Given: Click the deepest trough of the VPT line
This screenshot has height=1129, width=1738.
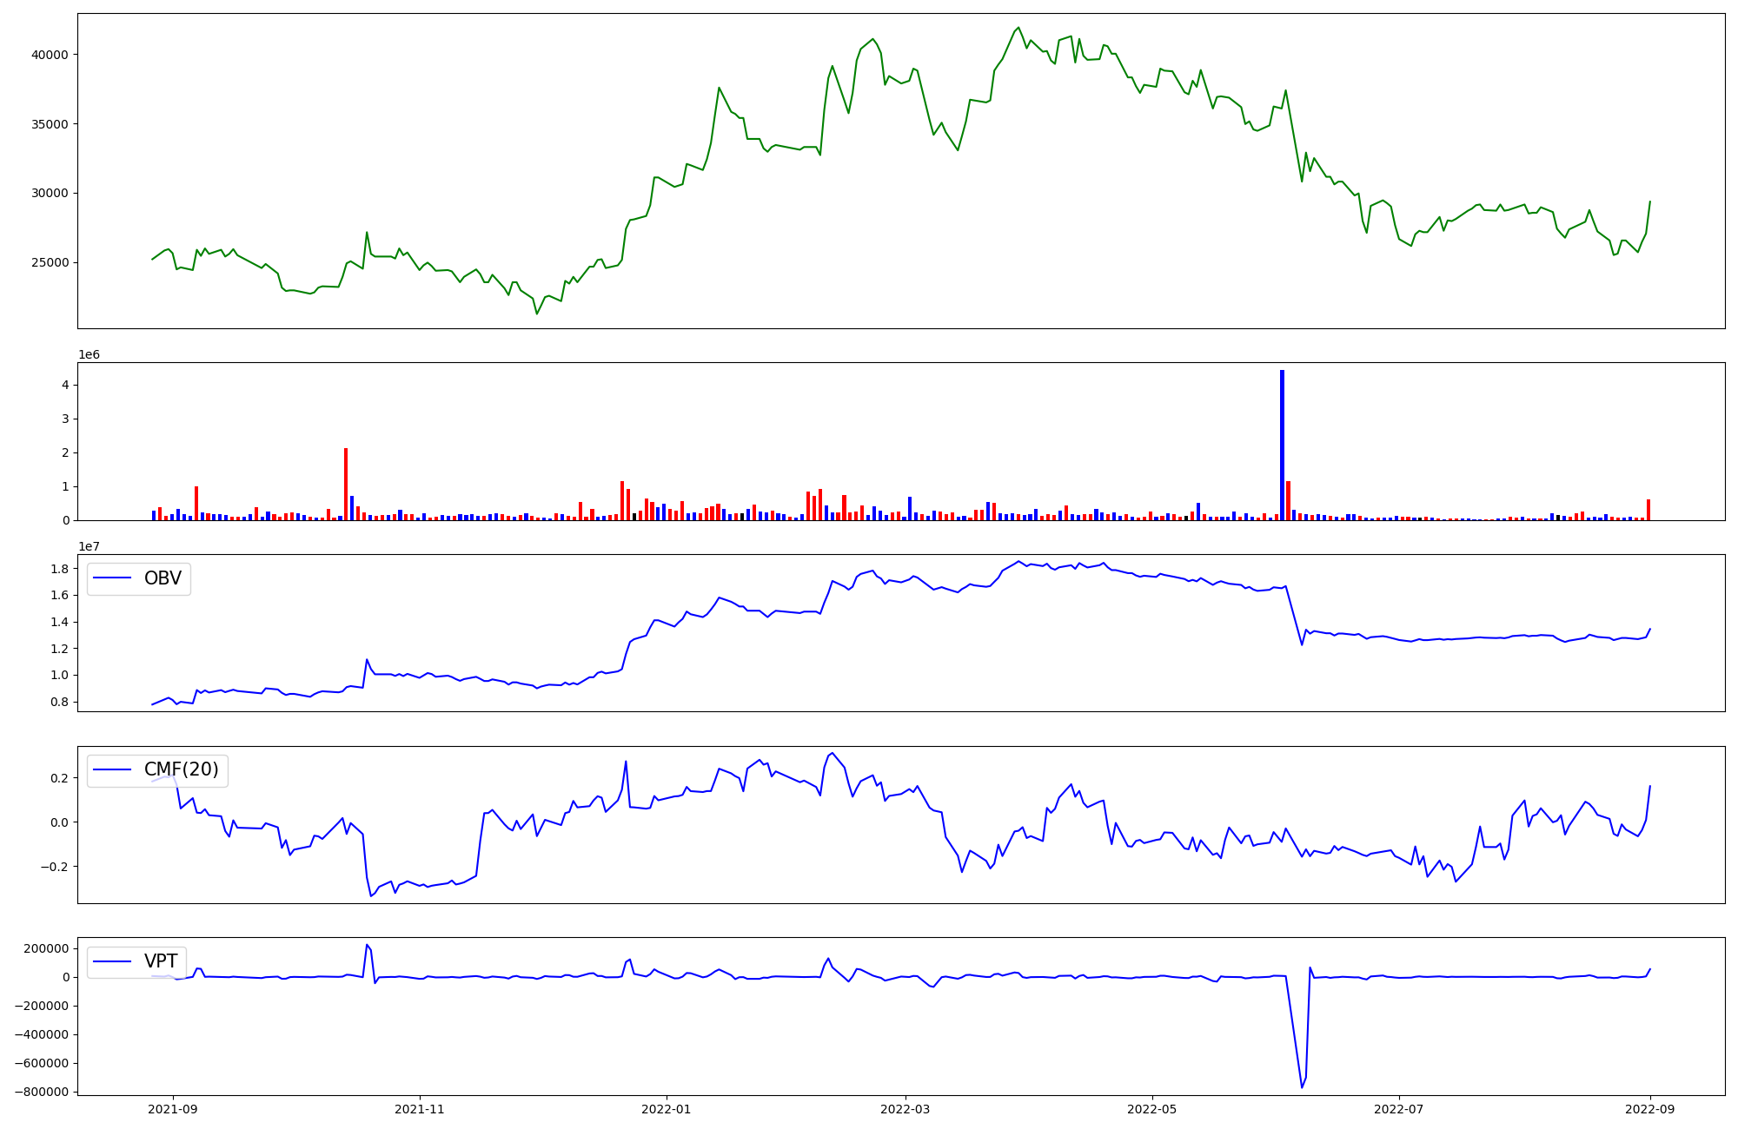Looking at the screenshot, I should pyautogui.click(x=1302, y=1087).
